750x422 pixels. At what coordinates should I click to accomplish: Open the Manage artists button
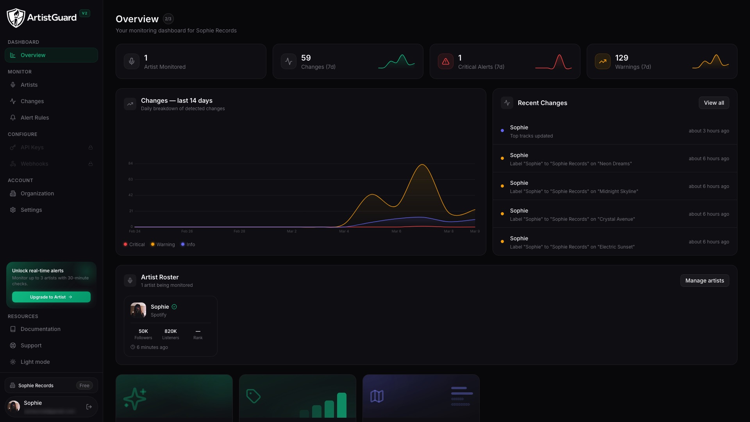pos(704,281)
